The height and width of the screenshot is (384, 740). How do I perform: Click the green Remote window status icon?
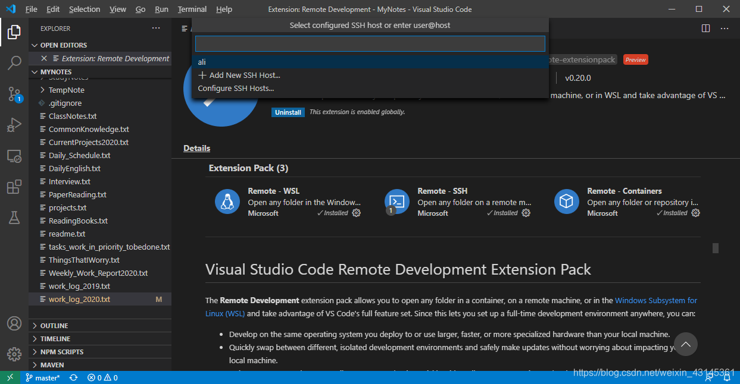coord(10,377)
